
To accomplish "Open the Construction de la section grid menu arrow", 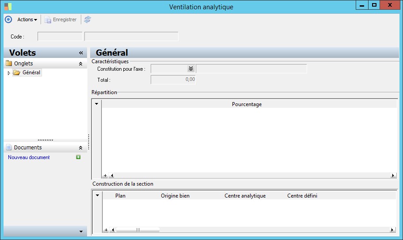I will [97, 195].
